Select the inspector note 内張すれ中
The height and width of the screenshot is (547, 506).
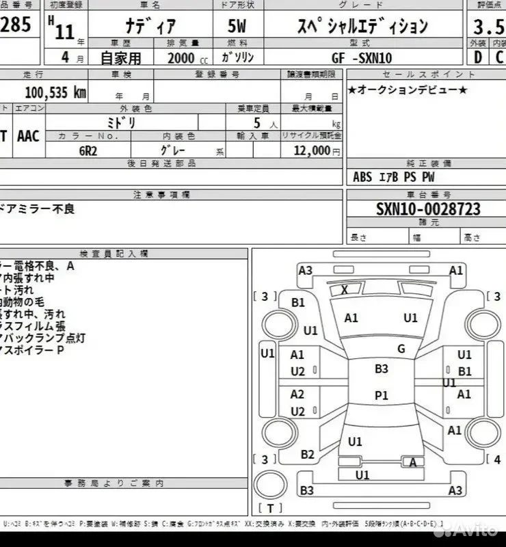[29, 278]
